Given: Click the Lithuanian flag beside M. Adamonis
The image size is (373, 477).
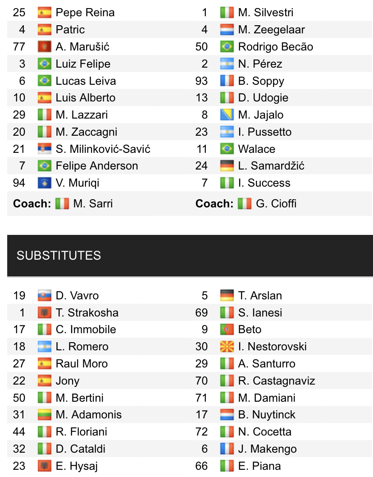Looking at the screenshot, I should coord(45,414).
